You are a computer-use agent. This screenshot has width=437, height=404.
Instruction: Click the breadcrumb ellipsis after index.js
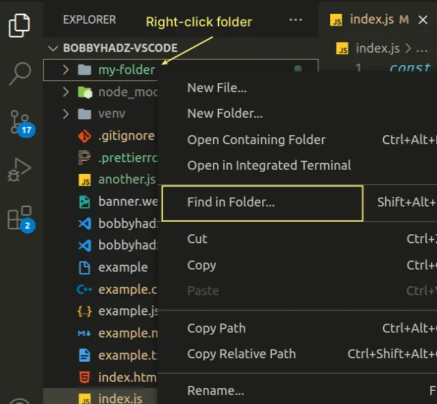(x=422, y=49)
